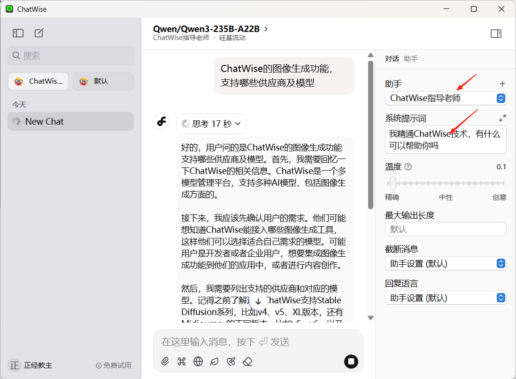
Task: Add a new assistant with the plus button
Action: [x=502, y=83]
